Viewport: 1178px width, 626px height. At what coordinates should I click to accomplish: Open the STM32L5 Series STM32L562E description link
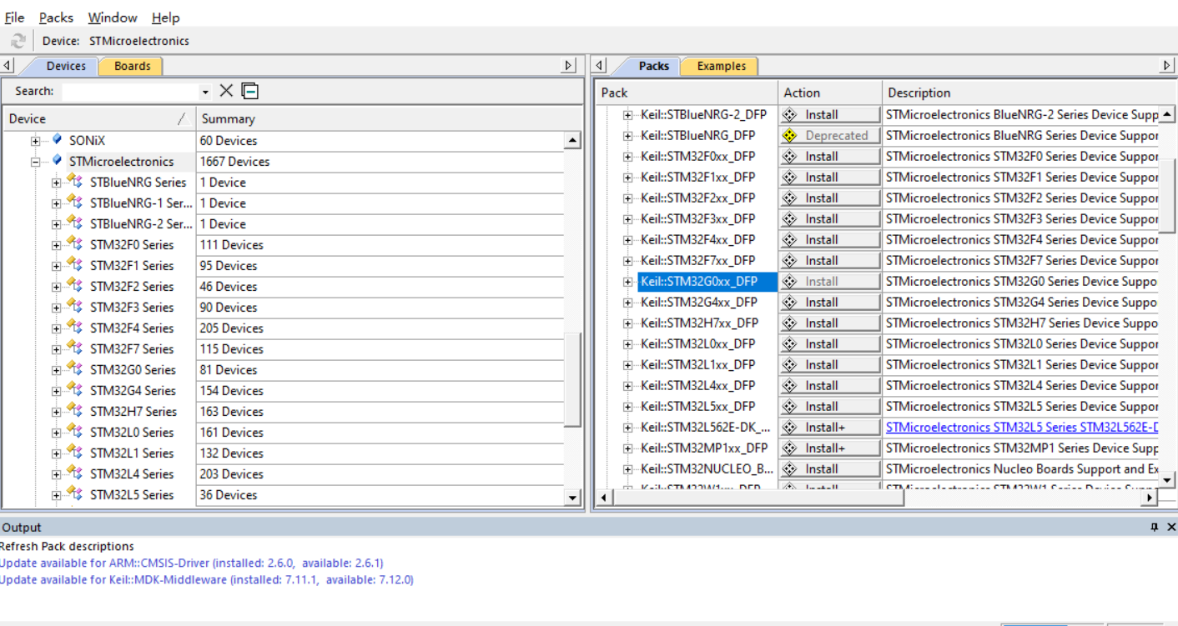point(1022,427)
